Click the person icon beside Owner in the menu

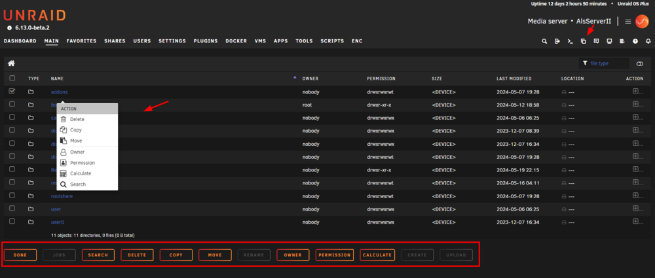(64, 152)
